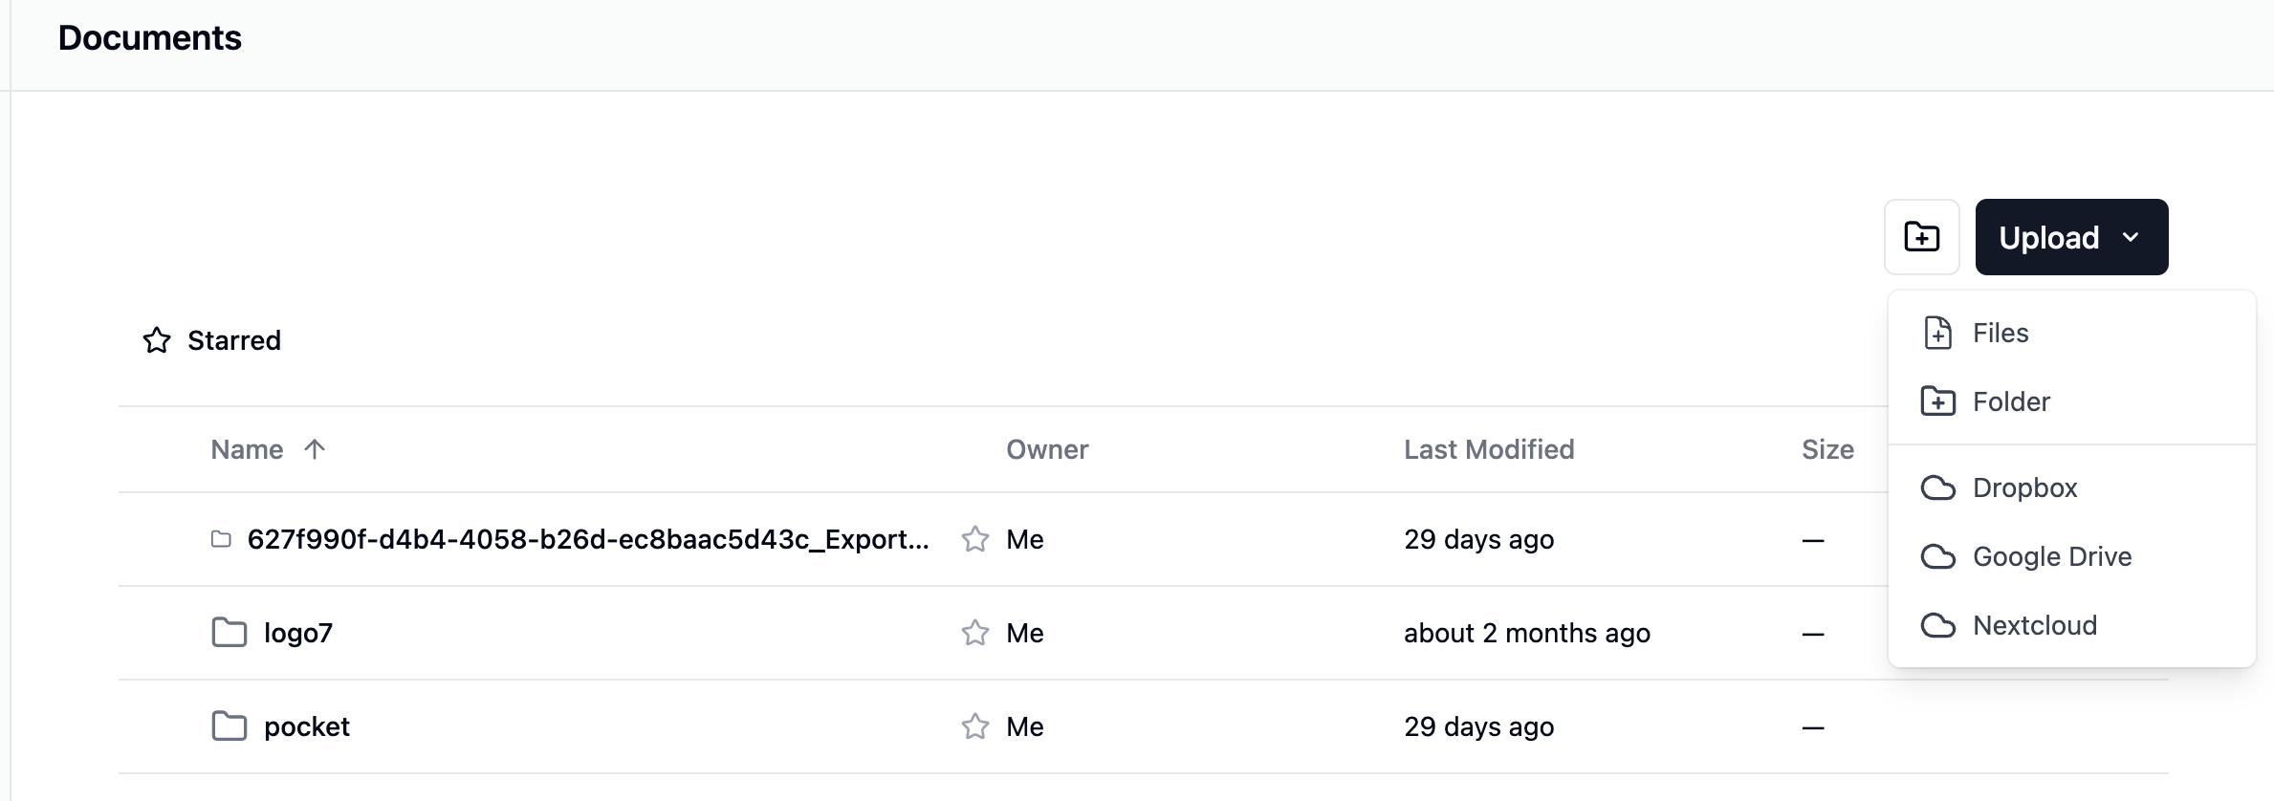Click the folder icon next to pocket
This screenshot has height=801, width=2274.
click(228, 725)
